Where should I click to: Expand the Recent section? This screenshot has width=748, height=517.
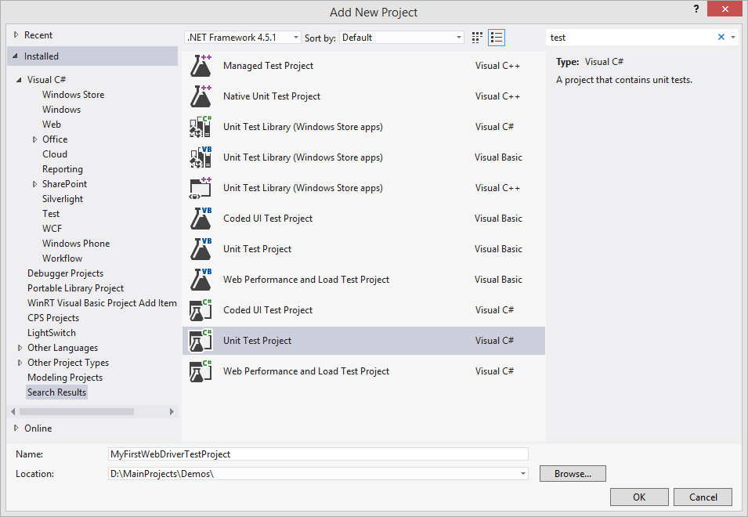16,34
